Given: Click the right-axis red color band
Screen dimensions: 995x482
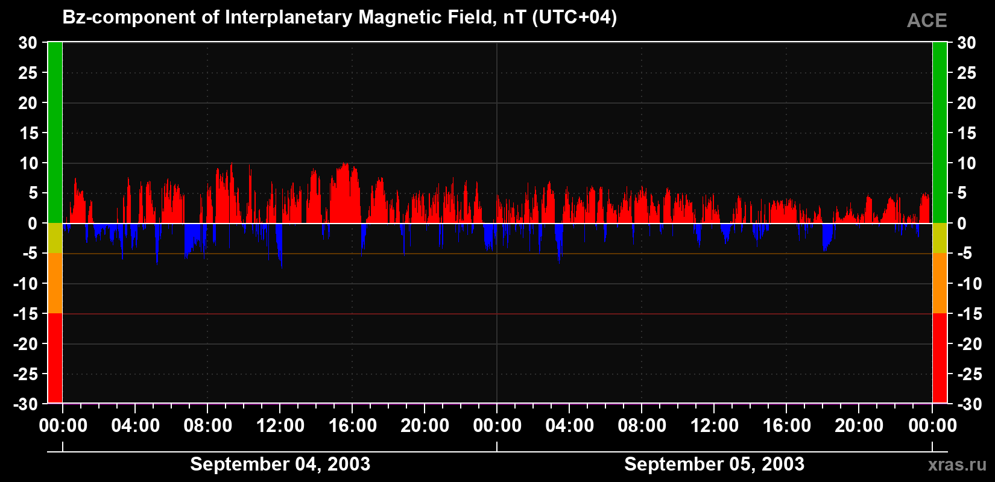Looking at the screenshot, I should coord(940,358).
